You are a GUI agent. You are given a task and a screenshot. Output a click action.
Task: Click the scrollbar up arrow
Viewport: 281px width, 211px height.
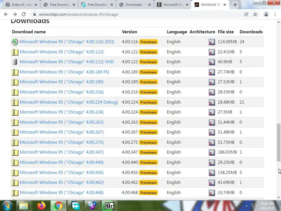(x=279, y=22)
